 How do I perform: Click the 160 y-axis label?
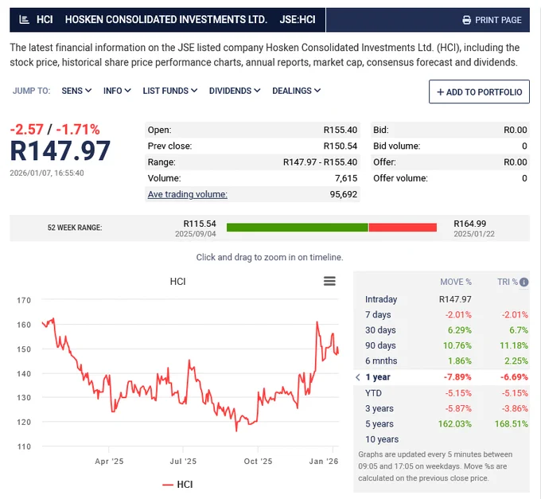[x=24, y=325]
